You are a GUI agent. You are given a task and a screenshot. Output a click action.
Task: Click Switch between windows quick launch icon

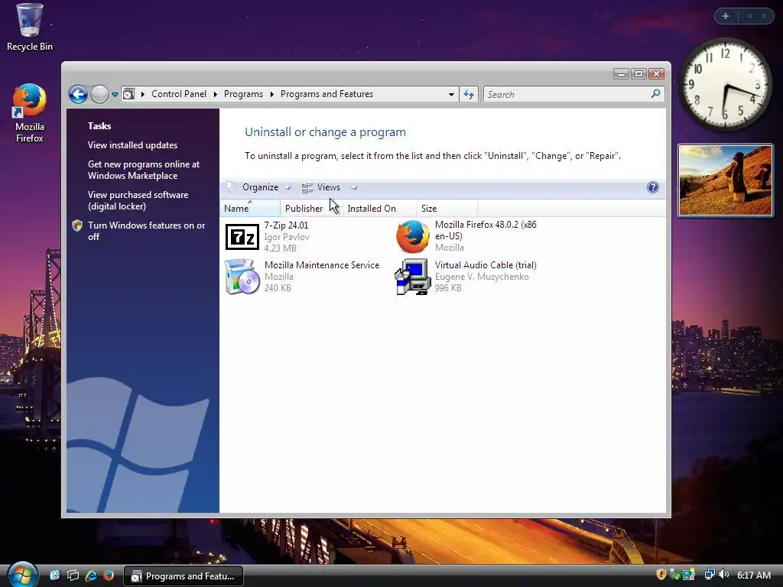click(73, 576)
